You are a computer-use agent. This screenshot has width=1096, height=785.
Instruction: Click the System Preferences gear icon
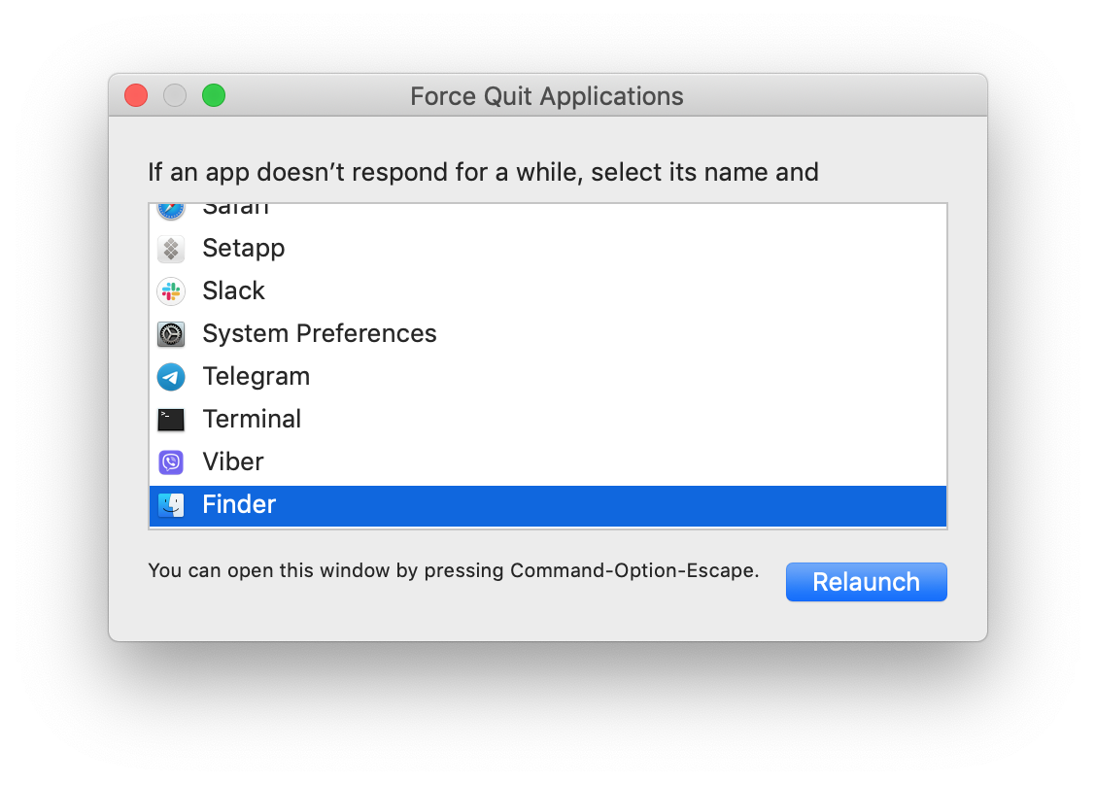pyautogui.click(x=171, y=334)
